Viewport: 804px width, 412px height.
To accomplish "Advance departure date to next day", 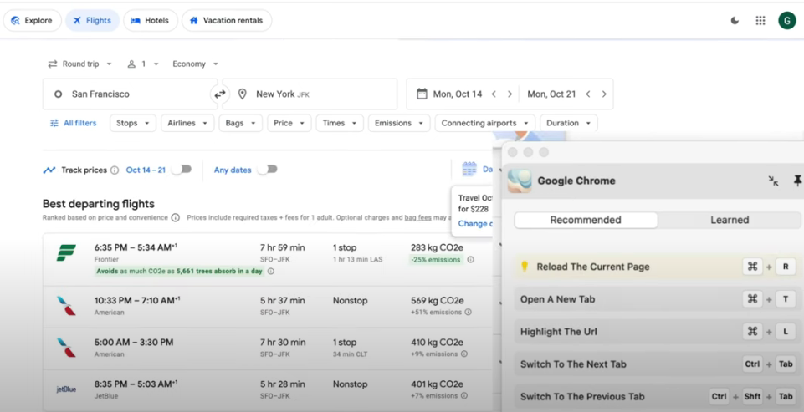I will pyautogui.click(x=510, y=94).
